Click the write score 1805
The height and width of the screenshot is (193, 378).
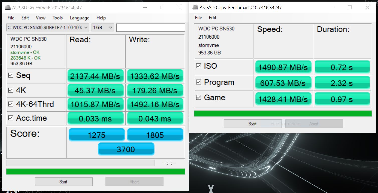click(155, 135)
